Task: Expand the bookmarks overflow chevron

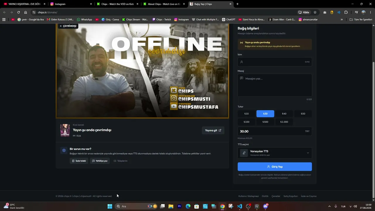Action: (x=342, y=20)
